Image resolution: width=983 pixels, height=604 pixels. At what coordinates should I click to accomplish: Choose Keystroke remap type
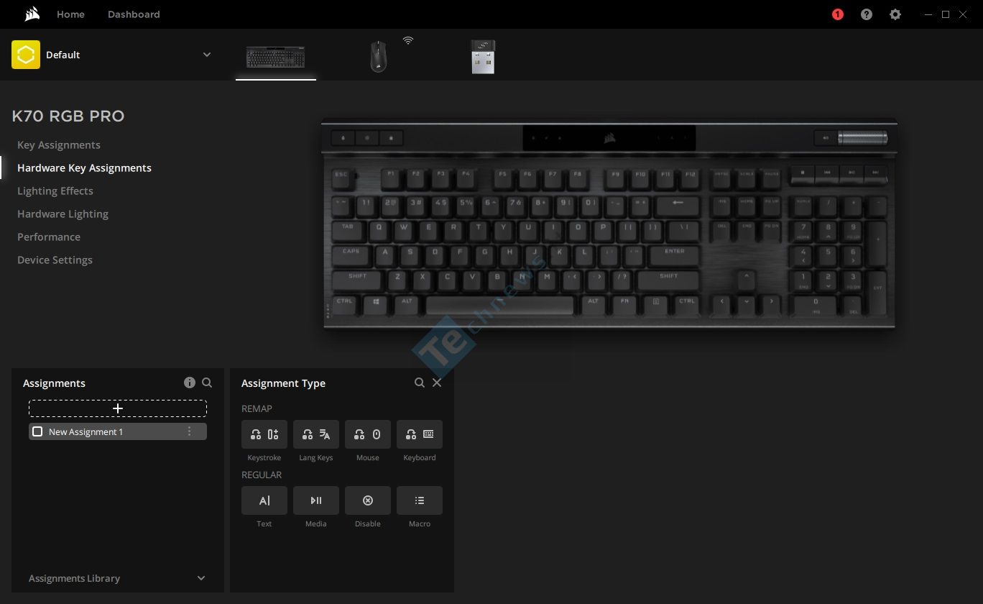coord(264,434)
